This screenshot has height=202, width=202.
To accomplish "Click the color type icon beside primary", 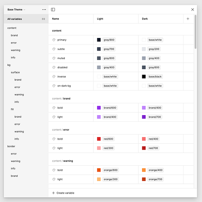I will pyautogui.click(x=54, y=40).
